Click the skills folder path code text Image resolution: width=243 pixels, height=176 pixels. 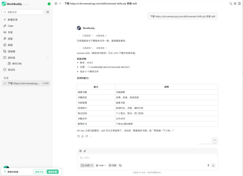pyautogui.click(x=109, y=67)
